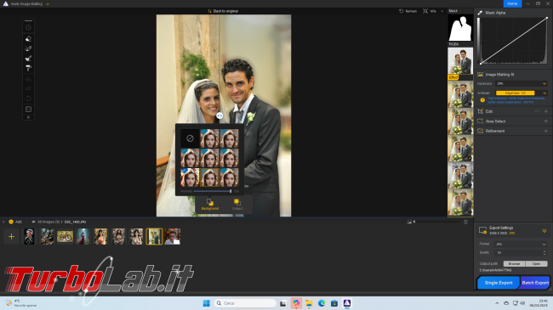Click the zoom magnifier icon
Viewport: 553px width, 310px height.
(425, 11)
